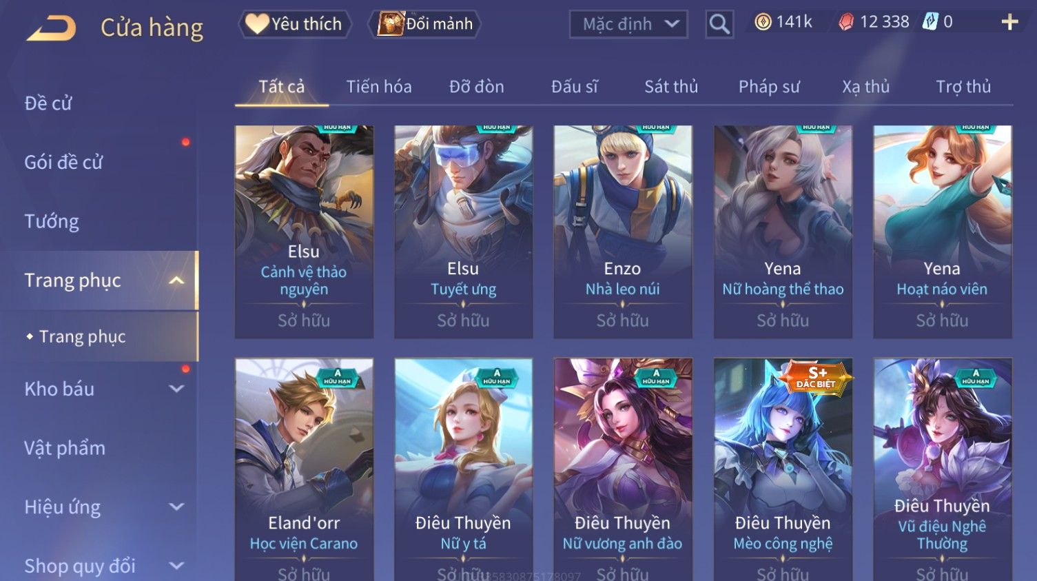Tap the heart icon in Yêu thích
1037x581 pixels.
[x=257, y=24]
